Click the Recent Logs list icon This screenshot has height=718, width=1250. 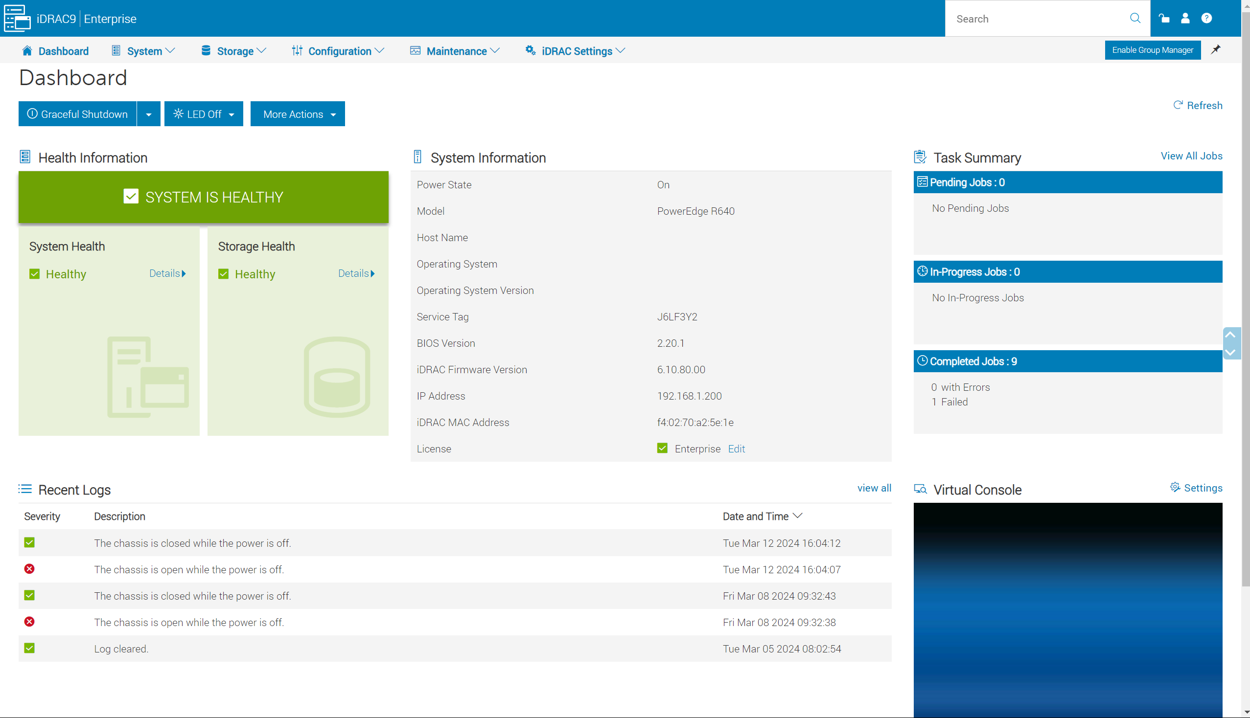pos(25,489)
